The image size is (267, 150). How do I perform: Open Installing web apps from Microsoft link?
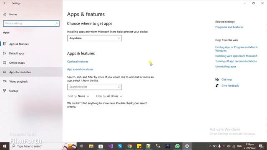[x=236, y=56]
